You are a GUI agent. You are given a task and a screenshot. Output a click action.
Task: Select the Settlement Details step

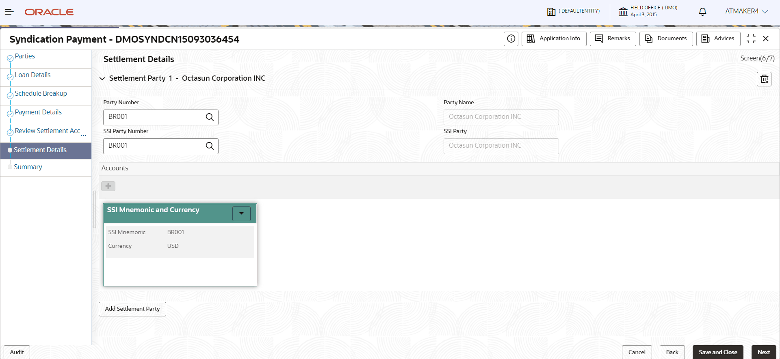pyautogui.click(x=46, y=150)
